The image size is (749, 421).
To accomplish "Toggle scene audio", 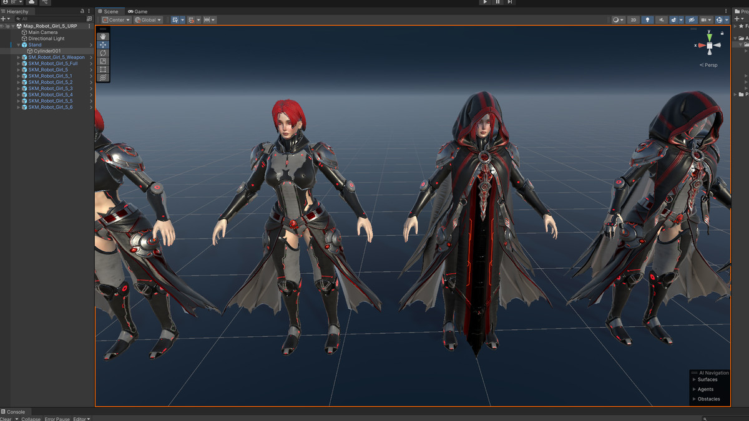I will (661, 20).
